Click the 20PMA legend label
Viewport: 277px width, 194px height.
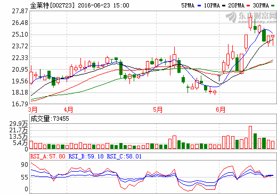[236, 5]
